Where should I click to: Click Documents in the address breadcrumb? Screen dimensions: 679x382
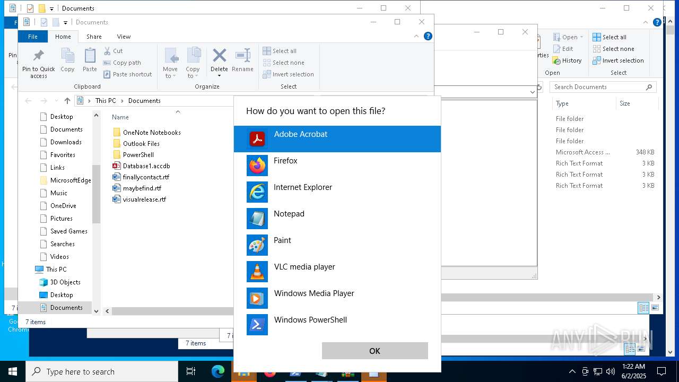[x=144, y=100]
